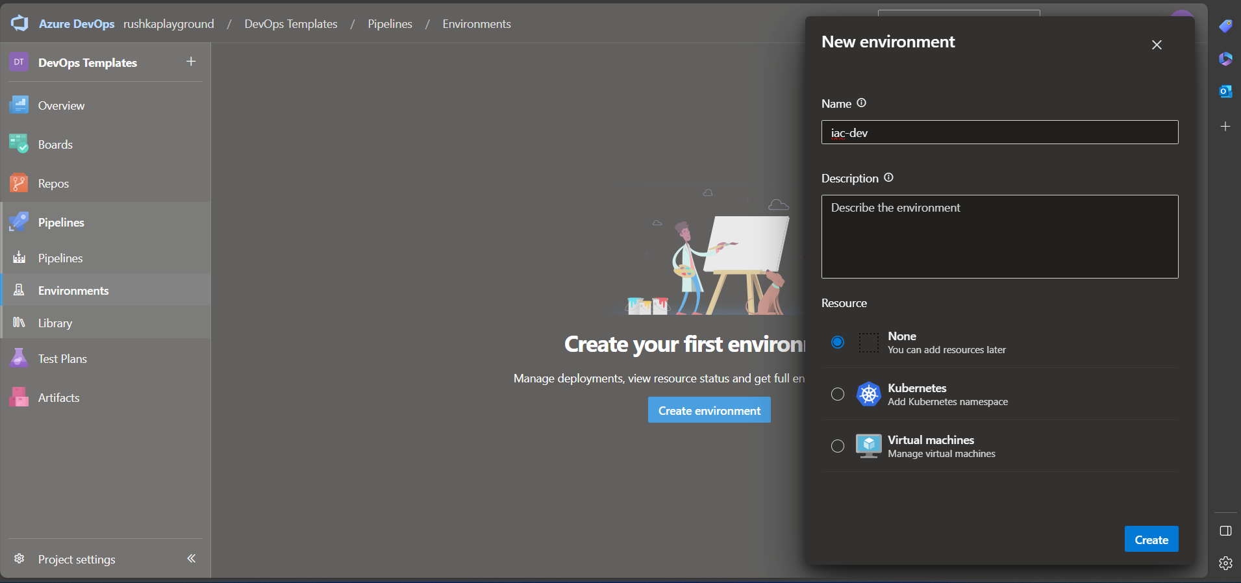Screen dimensions: 1241x583
Task: Toggle the browser sidebar panel icon
Action: click(x=1225, y=531)
